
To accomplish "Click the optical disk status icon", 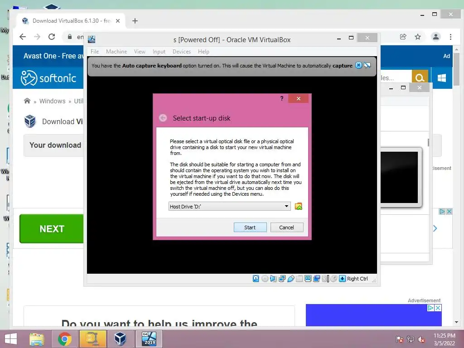I will click(265, 279).
